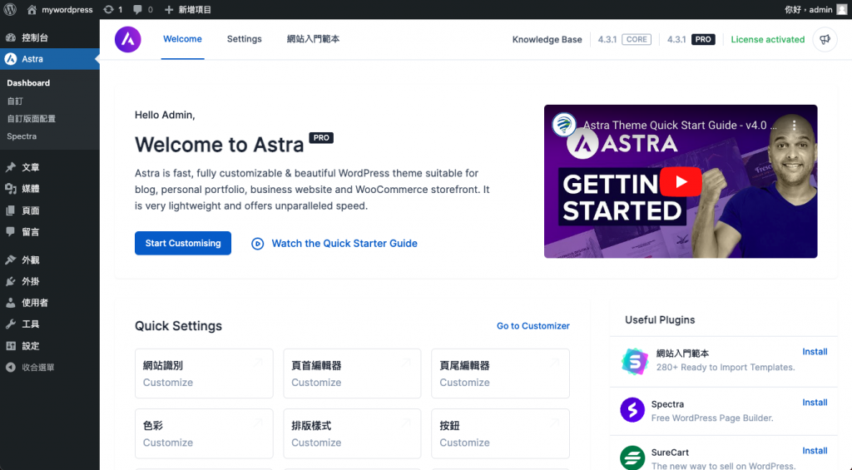Viewport: 852px width, 470px height.
Task: Switch to the Welcome tab
Action: coord(182,39)
